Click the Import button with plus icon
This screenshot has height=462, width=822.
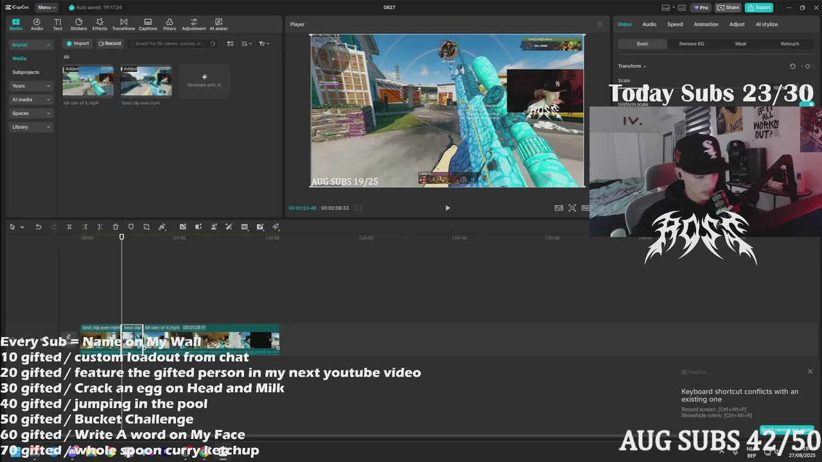click(78, 44)
